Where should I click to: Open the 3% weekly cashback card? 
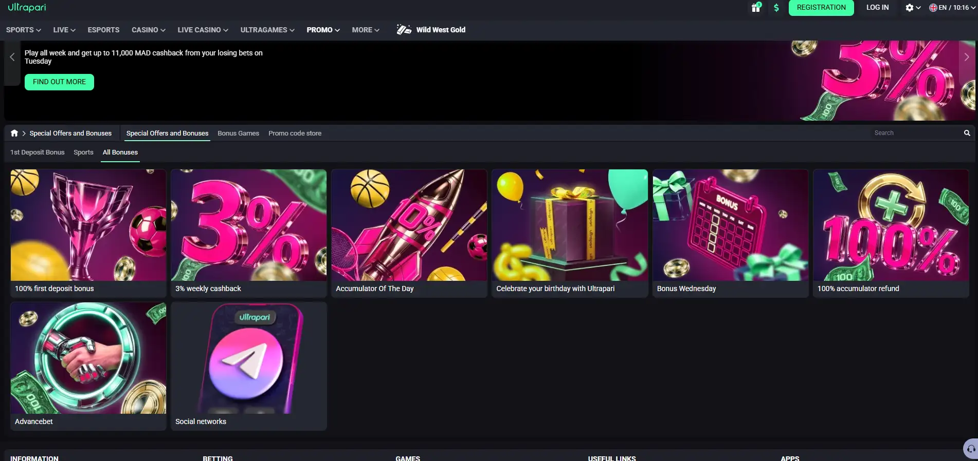(x=249, y=233)
